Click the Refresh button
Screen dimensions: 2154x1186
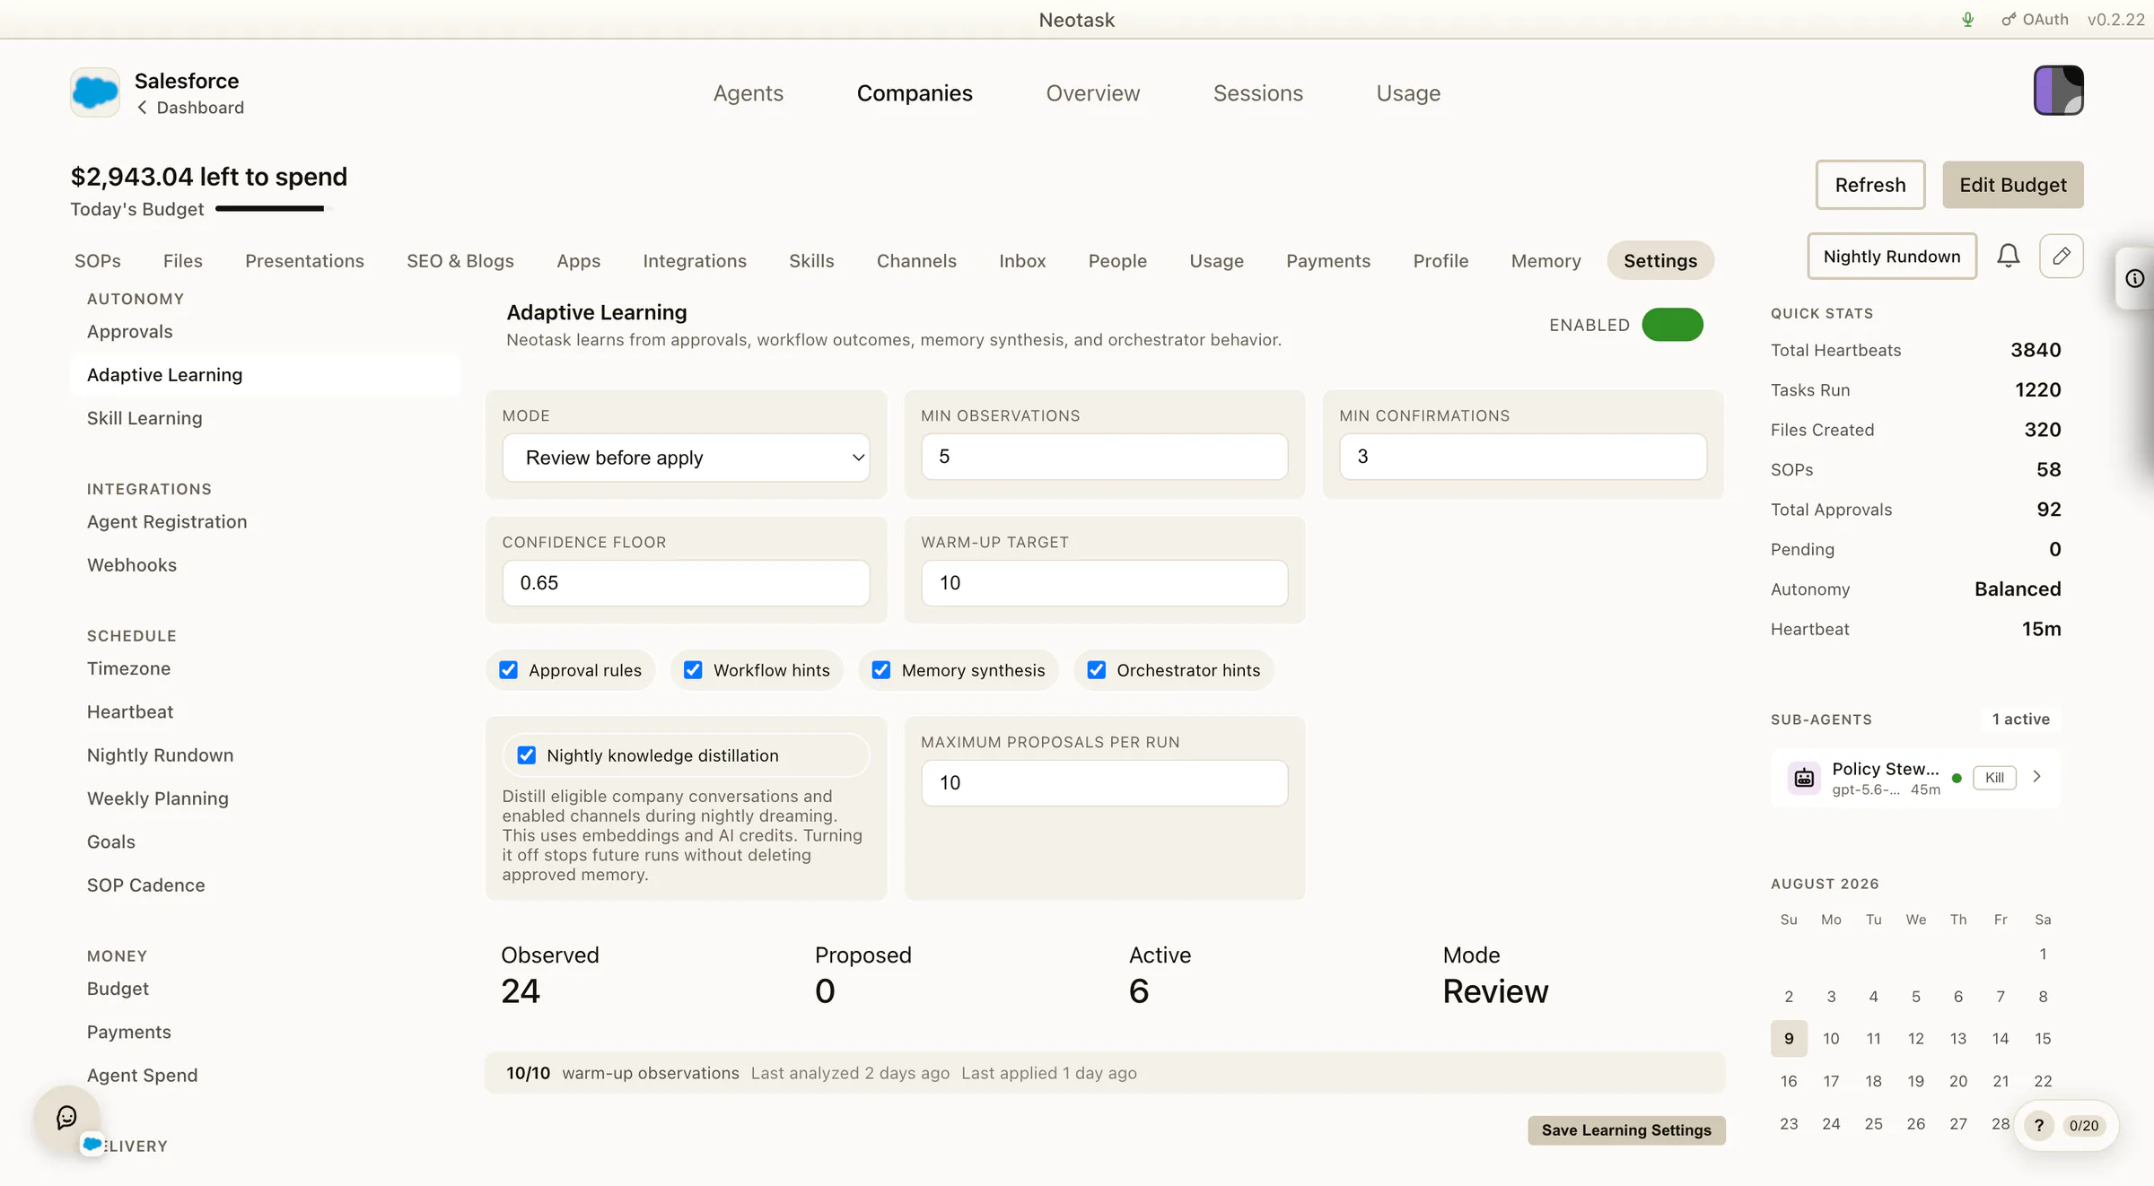[x=1870, y=185]
